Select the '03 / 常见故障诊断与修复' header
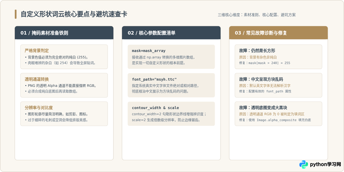 [x=278, y=33]
